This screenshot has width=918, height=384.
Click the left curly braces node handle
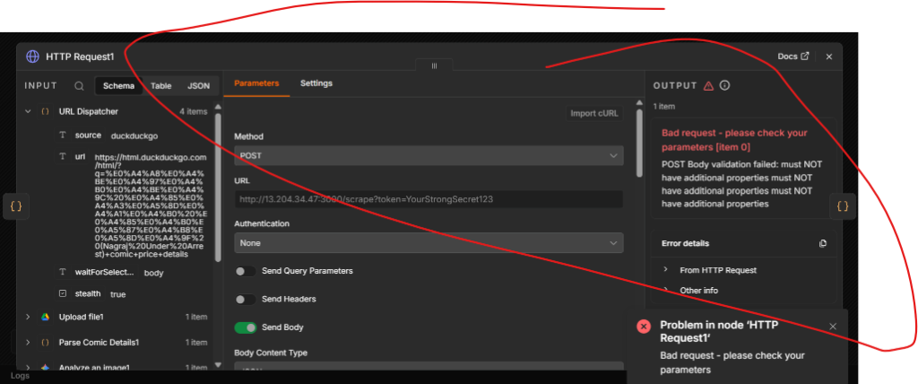point(16,206)
